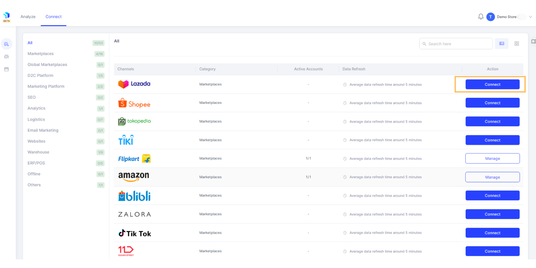Click the Category column header

click(x=207, y=69)
